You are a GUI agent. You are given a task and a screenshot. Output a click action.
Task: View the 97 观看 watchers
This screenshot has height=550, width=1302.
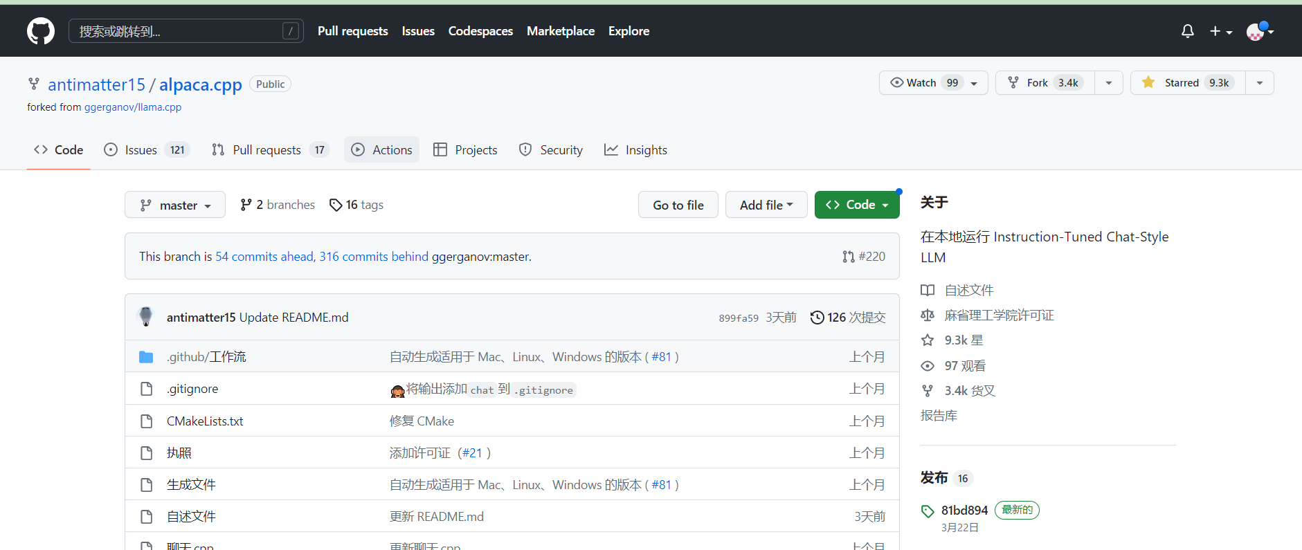(965, 366)
